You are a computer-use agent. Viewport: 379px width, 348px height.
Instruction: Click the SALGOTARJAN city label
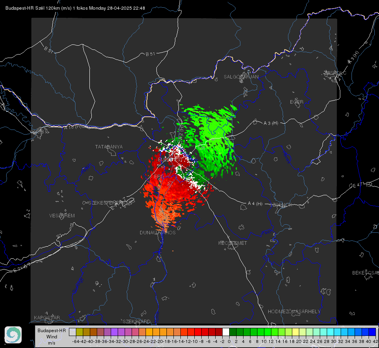click(241, 77)
